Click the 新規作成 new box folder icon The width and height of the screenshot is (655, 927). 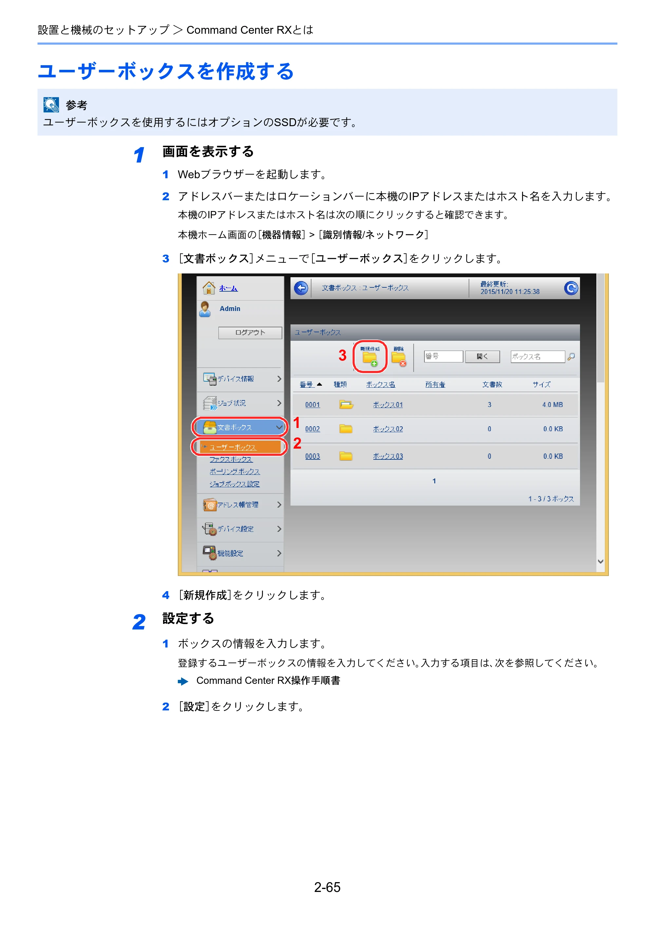[x=370, y=359]
